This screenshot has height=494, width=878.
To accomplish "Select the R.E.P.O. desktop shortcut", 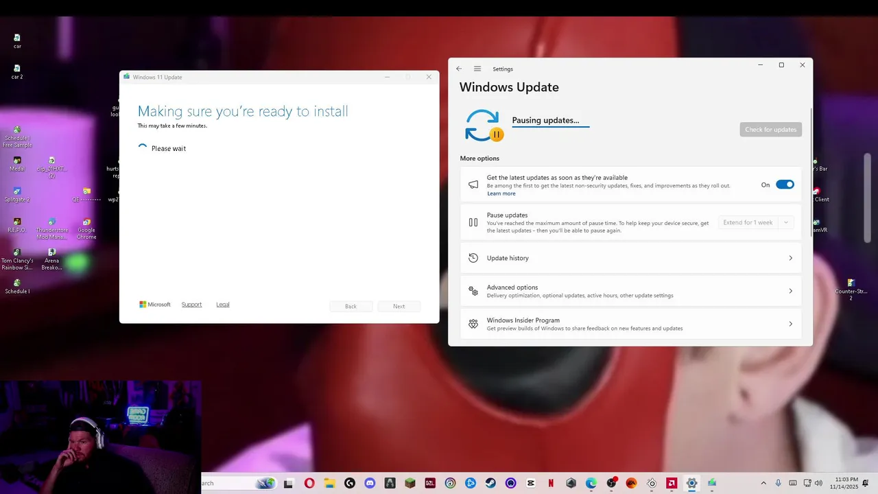I will [x=17, y=226].
